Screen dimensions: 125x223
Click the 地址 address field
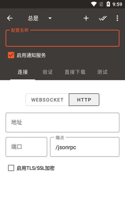pyautogui.click(x=62, y=122)
